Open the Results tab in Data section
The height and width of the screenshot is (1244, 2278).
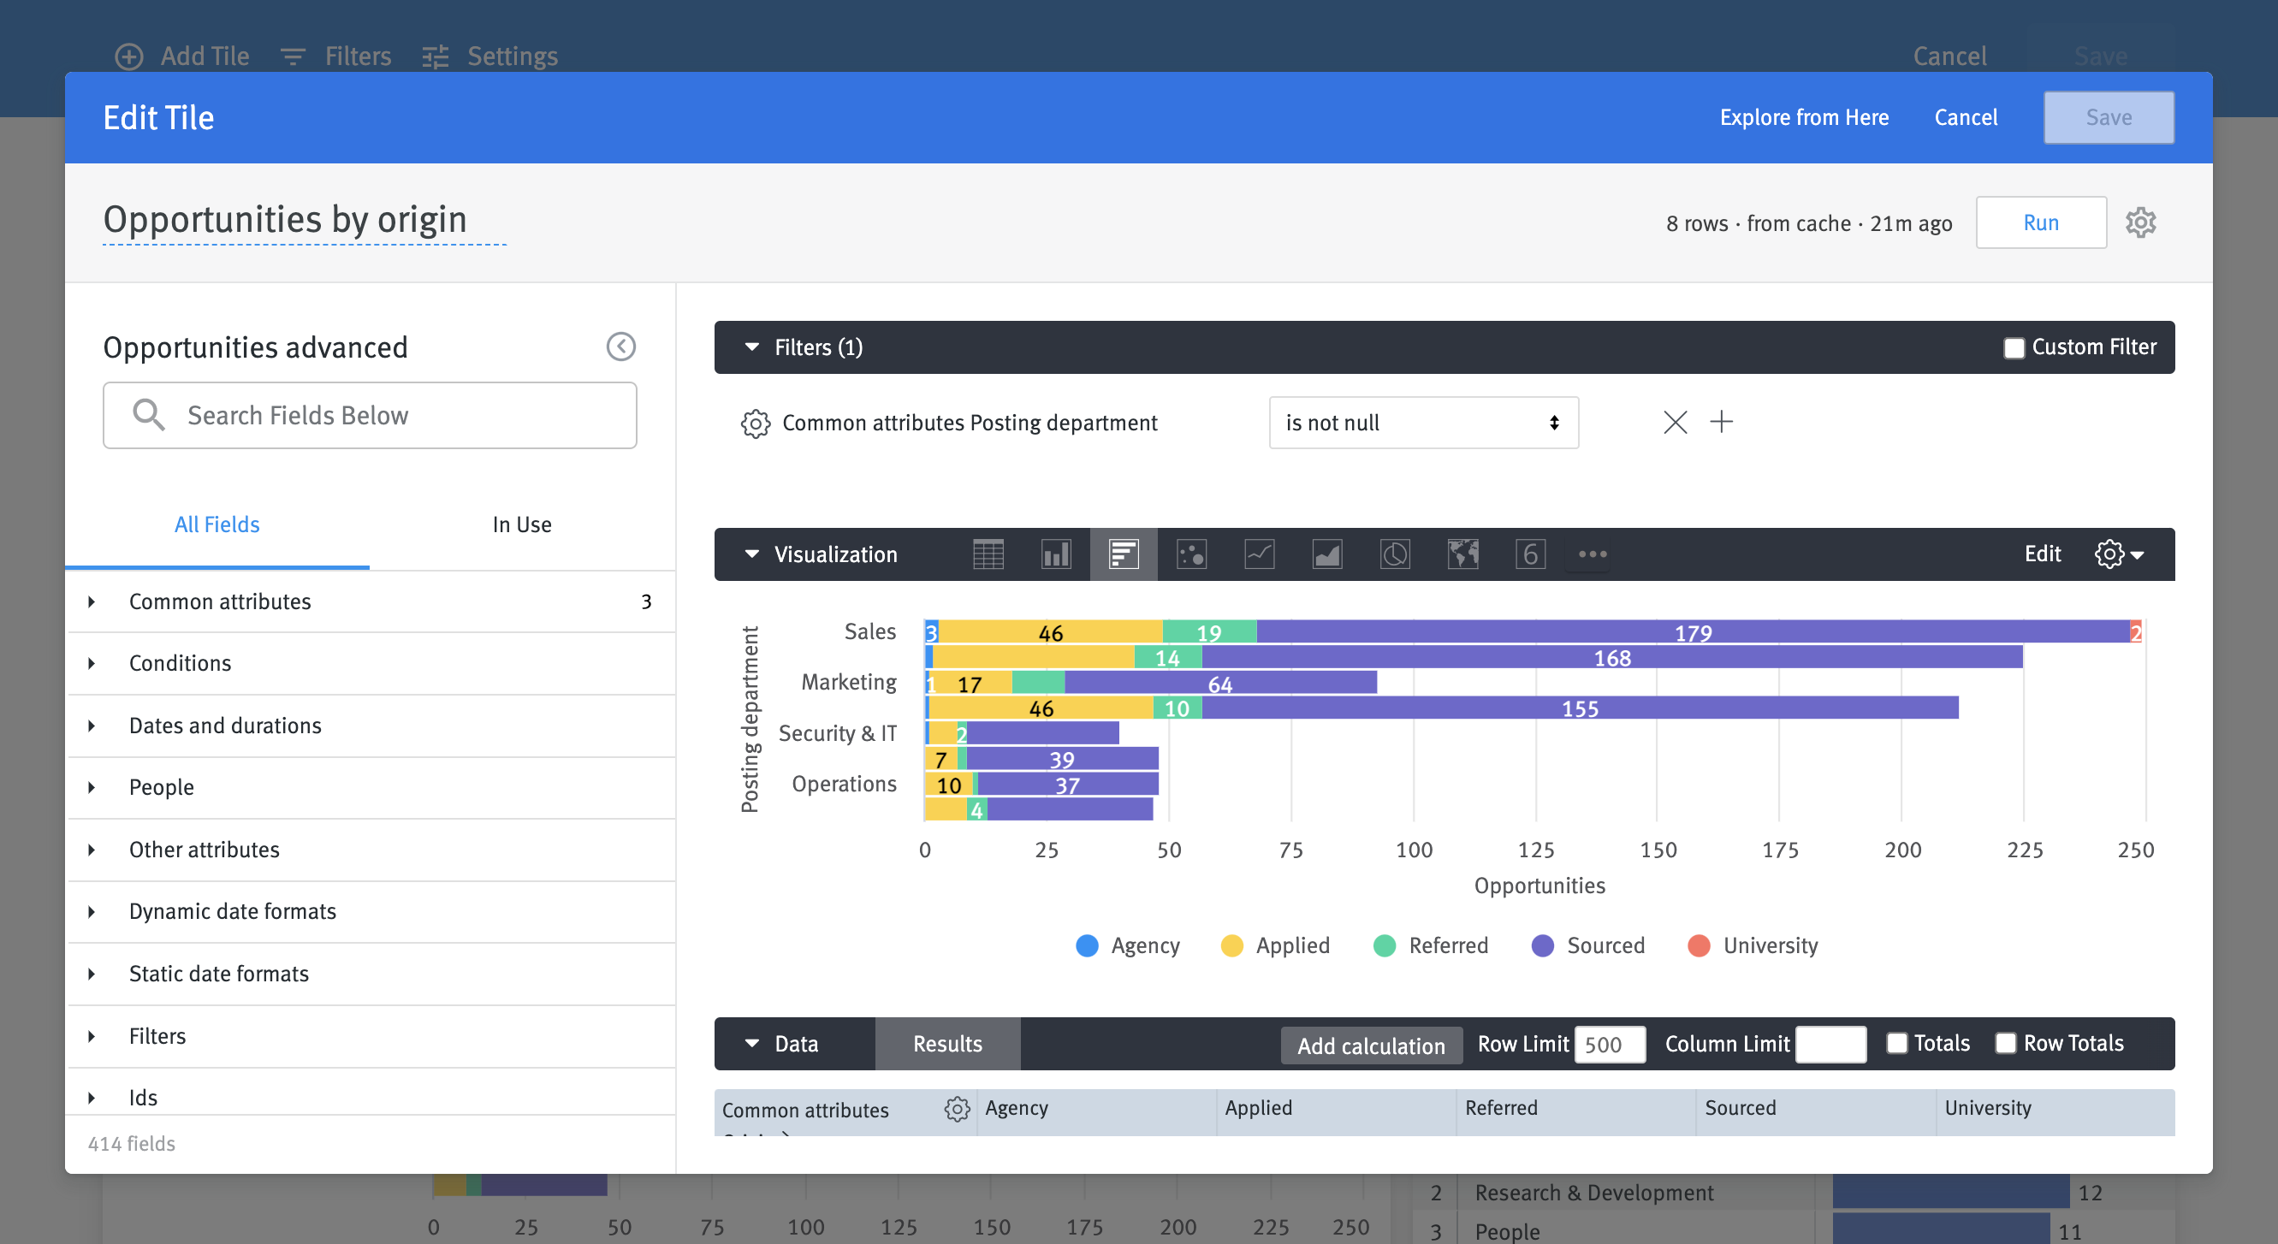point(946,1043)
